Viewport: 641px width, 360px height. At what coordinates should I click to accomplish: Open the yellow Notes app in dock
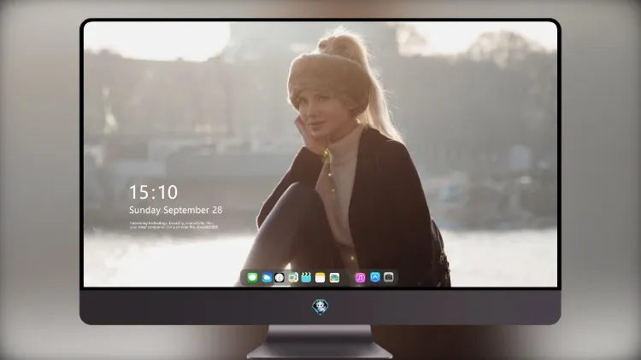(x=320, y=278)
